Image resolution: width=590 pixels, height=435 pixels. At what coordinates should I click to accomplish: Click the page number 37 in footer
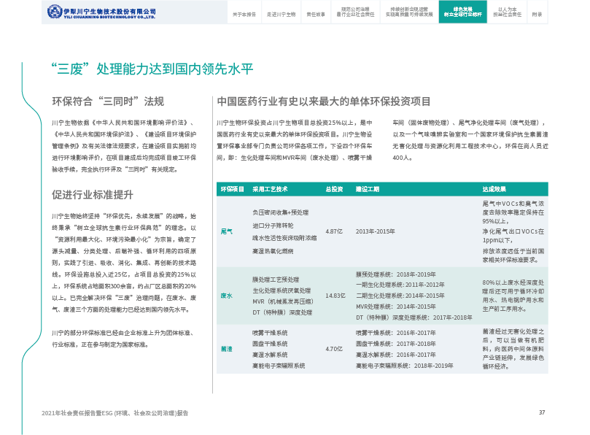click(542, 412)
